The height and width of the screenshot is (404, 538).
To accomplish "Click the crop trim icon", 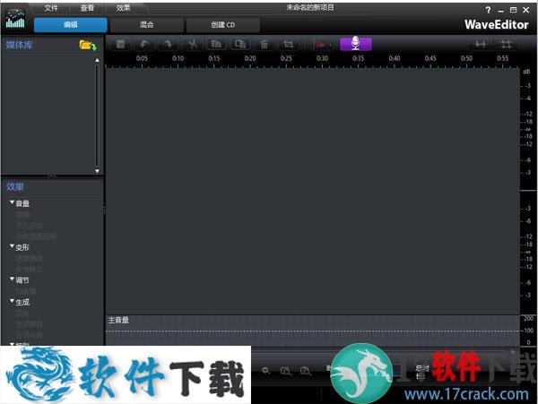I will (288, 44).
